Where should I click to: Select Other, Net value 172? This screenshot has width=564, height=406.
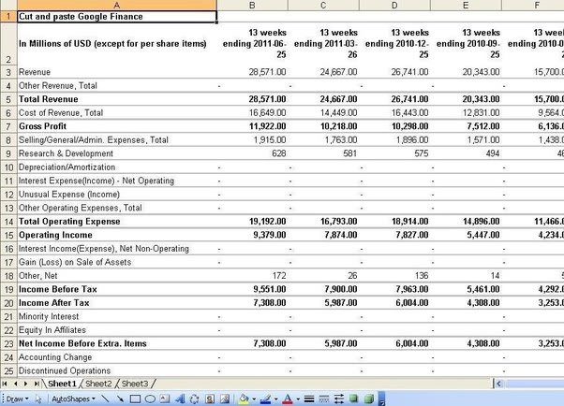252,276
